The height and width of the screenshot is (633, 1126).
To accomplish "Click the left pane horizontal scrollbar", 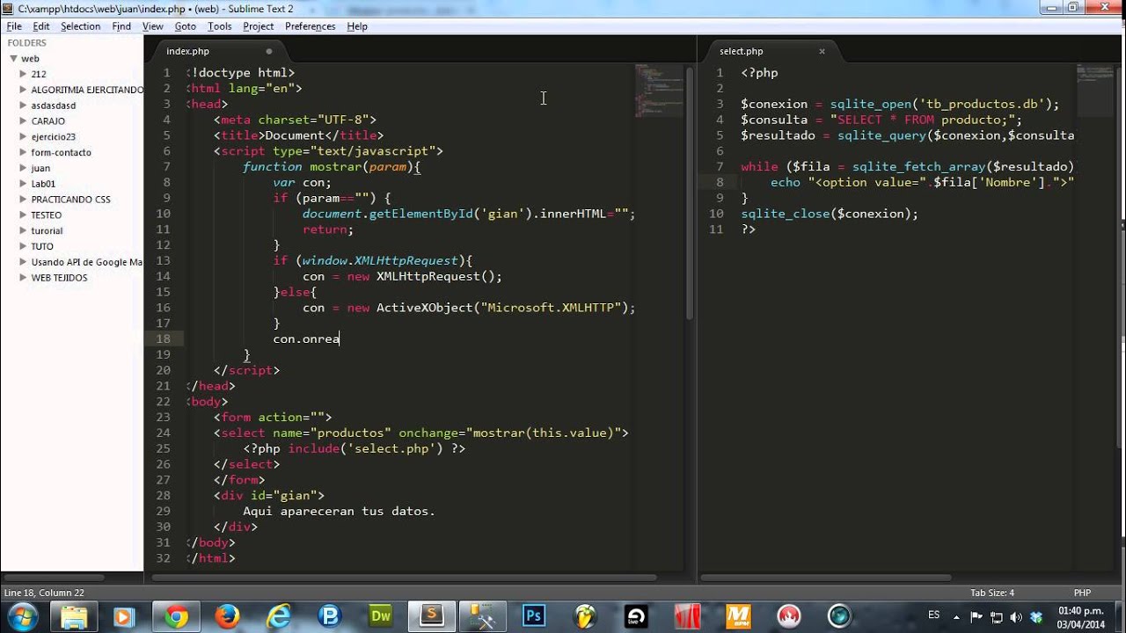I will pyautogui.click(x=405, y=578).
